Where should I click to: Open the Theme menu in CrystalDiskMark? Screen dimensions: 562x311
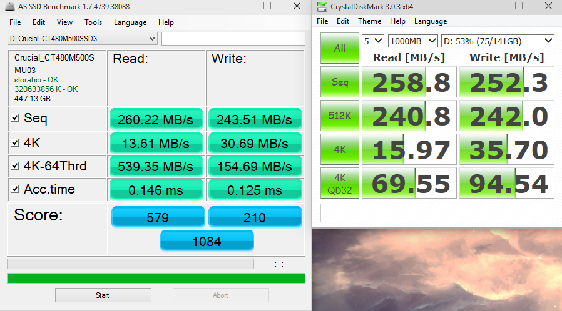(369, 21)
